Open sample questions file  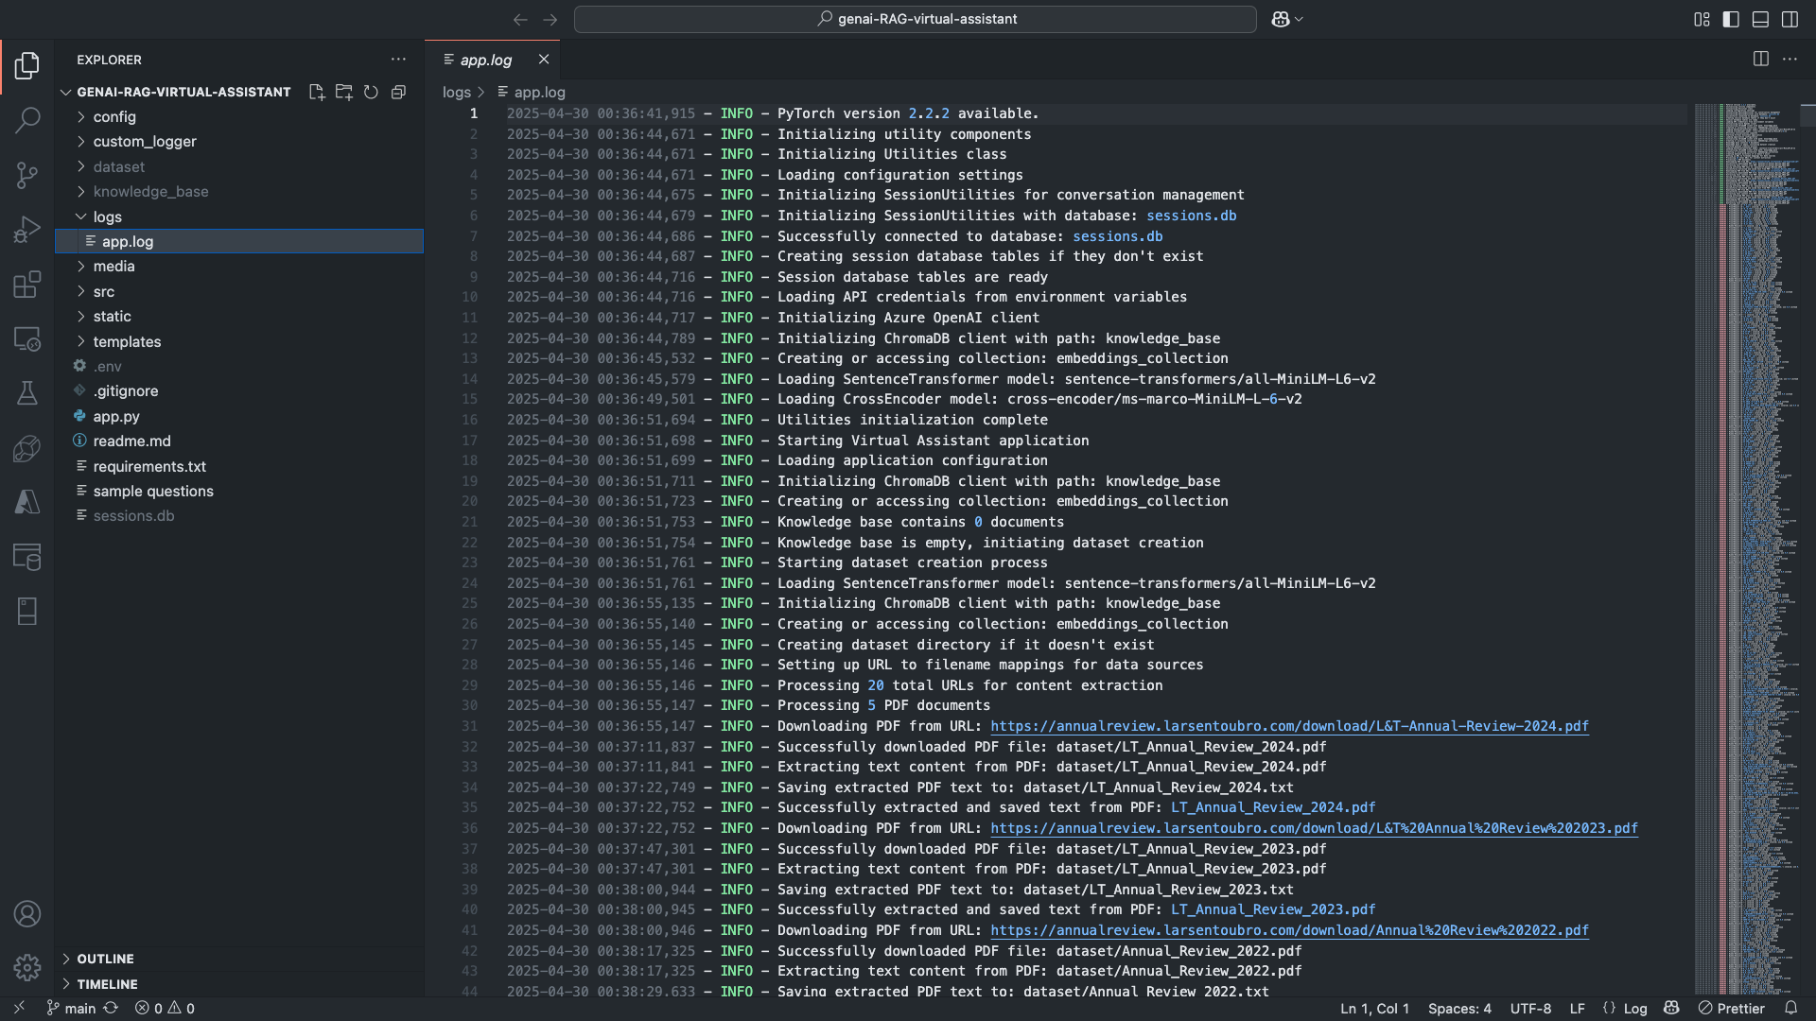[239, 492]
